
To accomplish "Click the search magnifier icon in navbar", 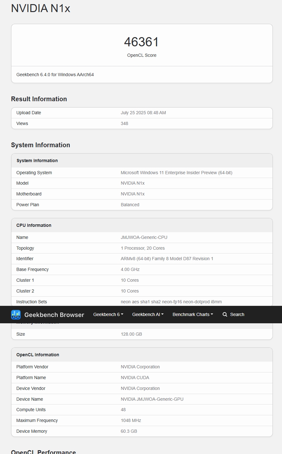I will click(x=225, y=314).
